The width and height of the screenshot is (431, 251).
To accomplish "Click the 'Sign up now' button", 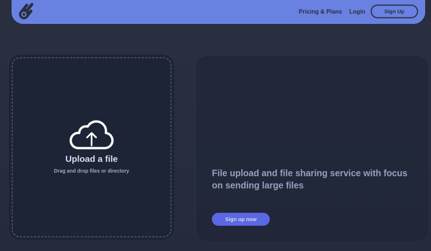I will point(241,219).
